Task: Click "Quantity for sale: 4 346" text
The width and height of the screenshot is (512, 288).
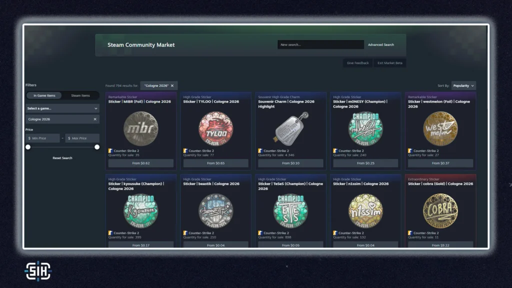Action: 276,155
